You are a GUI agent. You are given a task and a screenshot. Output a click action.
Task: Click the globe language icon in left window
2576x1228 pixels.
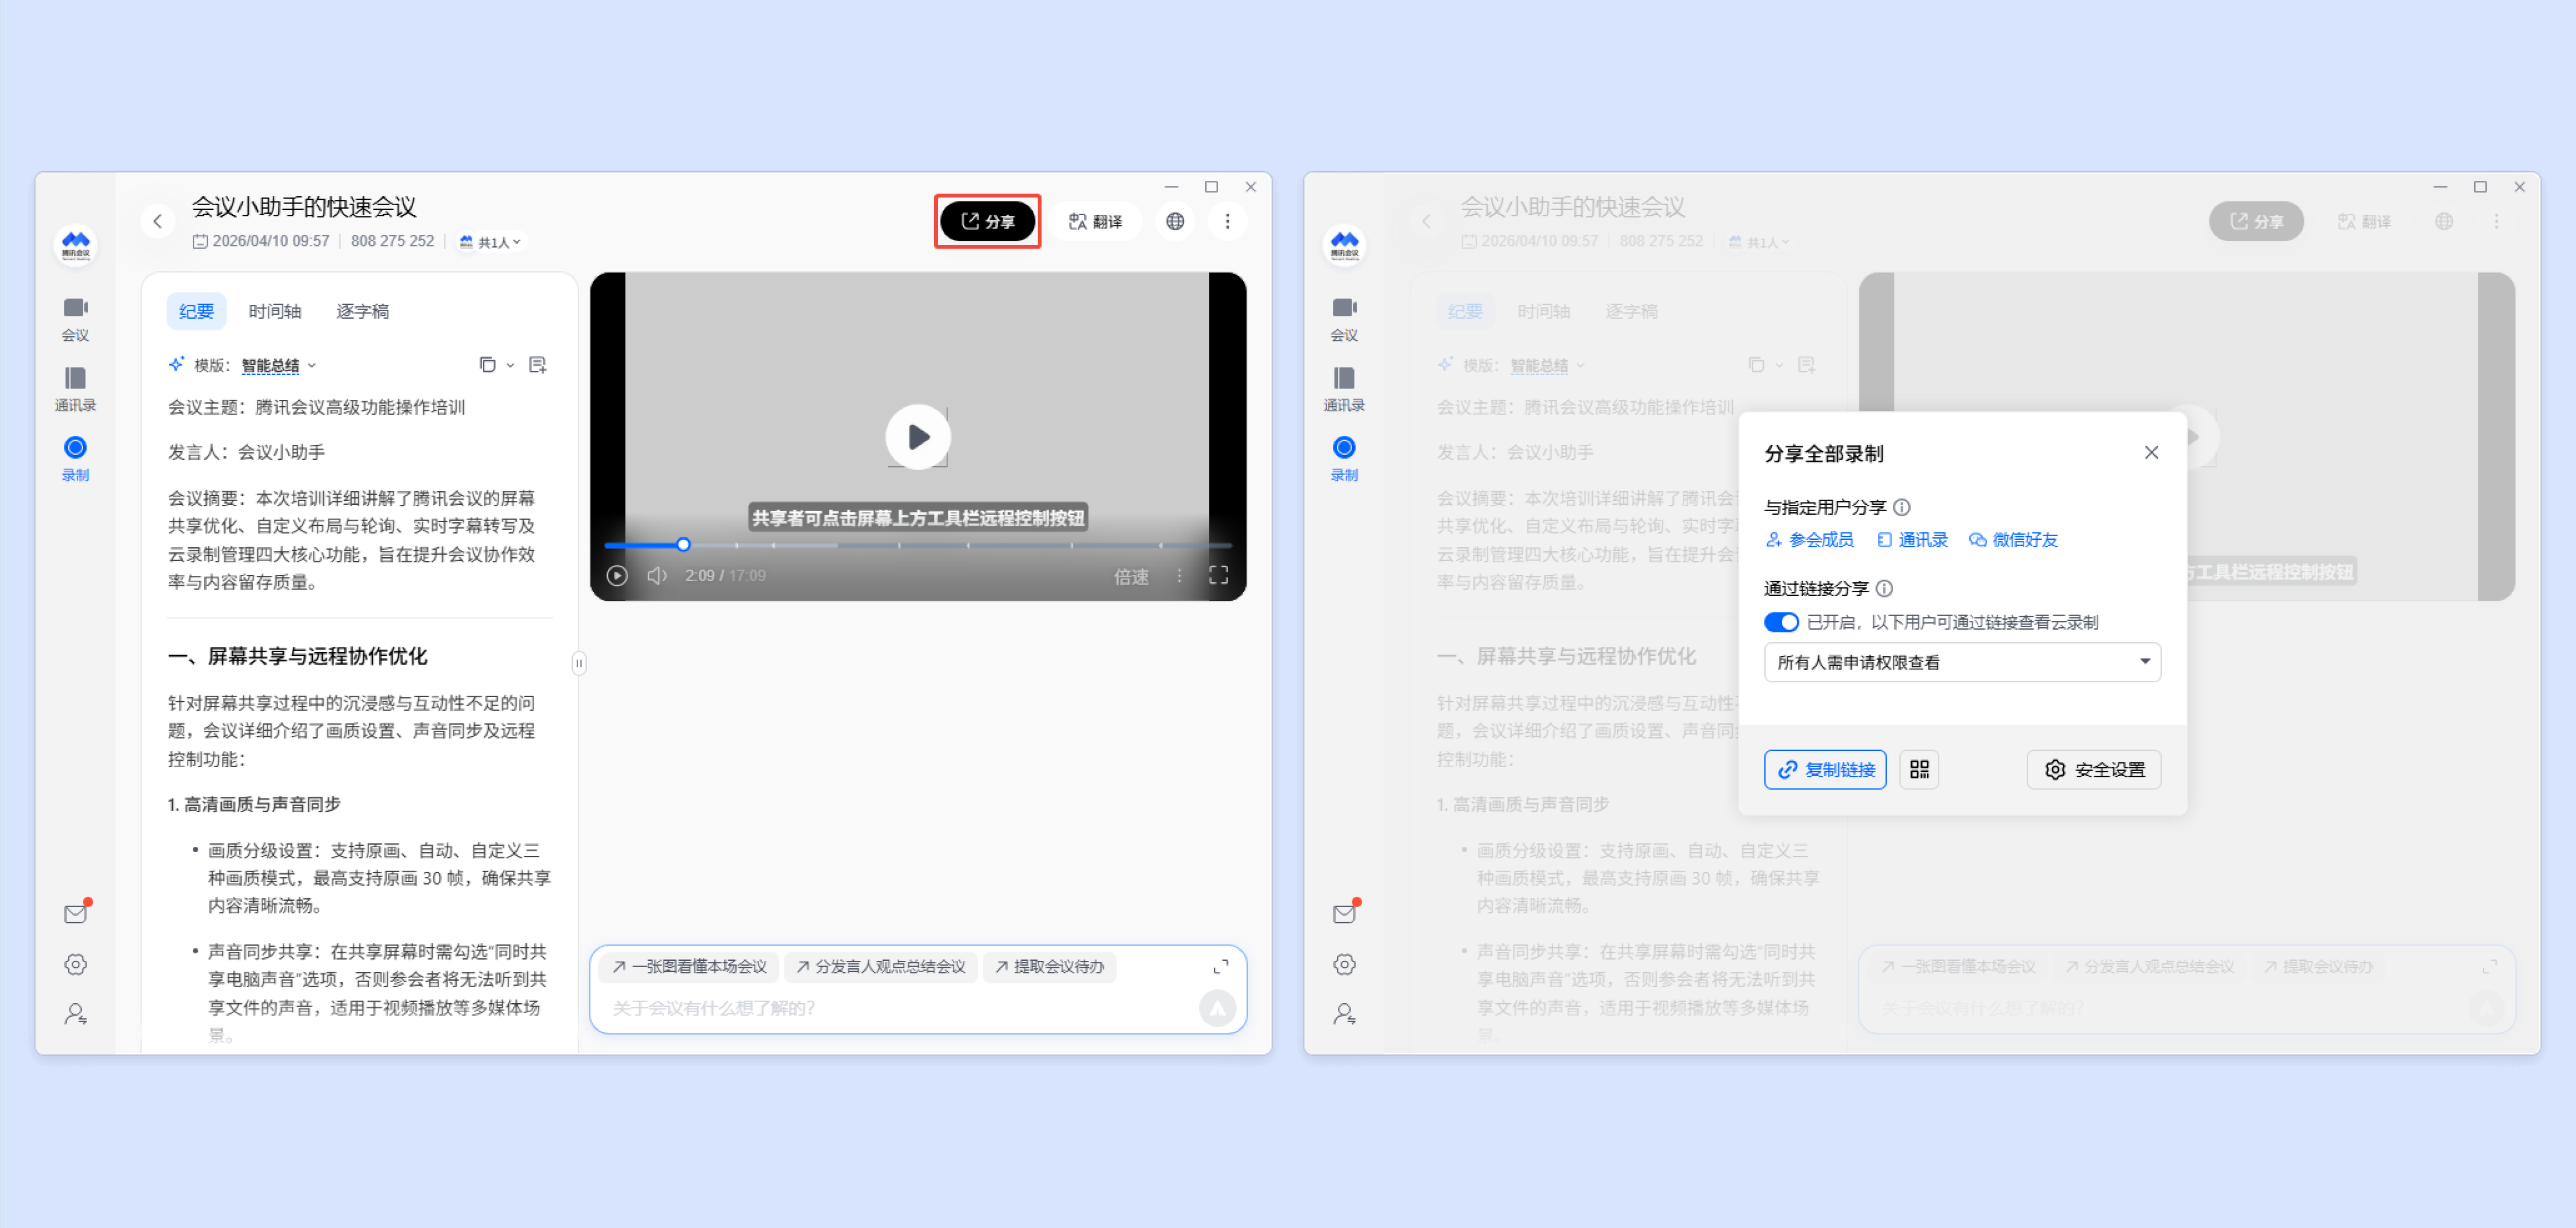coord(1175,221)
